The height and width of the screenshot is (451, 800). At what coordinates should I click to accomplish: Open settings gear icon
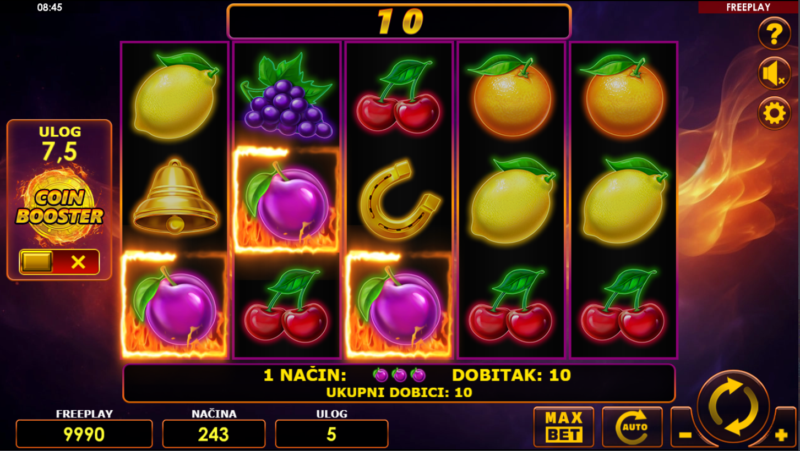pyautogui.click(x=774, y=113)
